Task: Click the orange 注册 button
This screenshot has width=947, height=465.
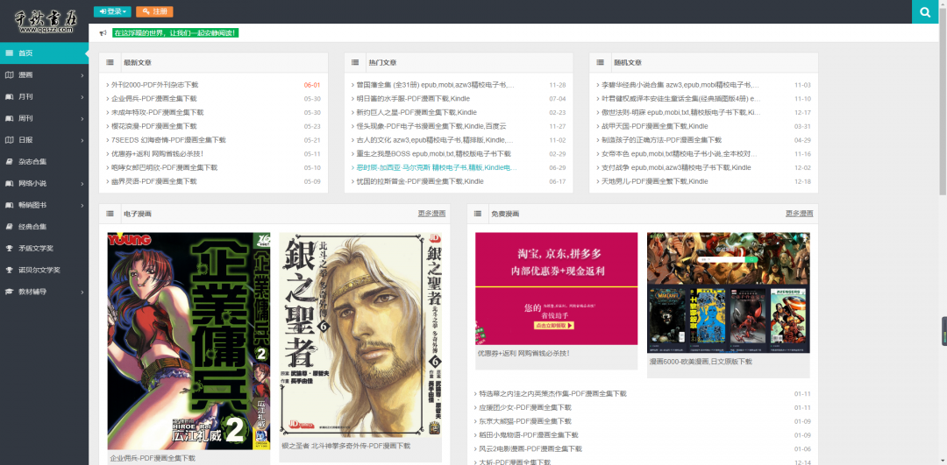Action: coord(154,11)
